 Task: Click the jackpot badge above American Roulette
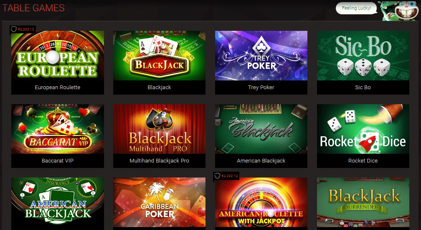[x=226, y=176]
